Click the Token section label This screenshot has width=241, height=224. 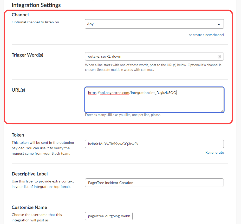tap(18, 135)
